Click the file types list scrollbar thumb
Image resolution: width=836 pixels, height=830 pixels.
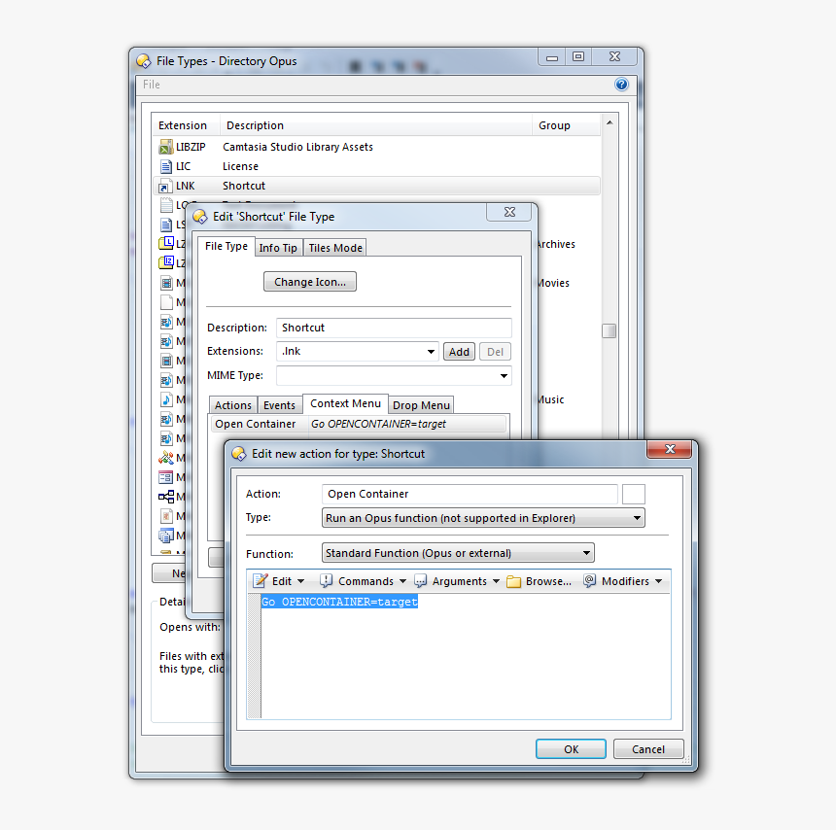point(609,331)
